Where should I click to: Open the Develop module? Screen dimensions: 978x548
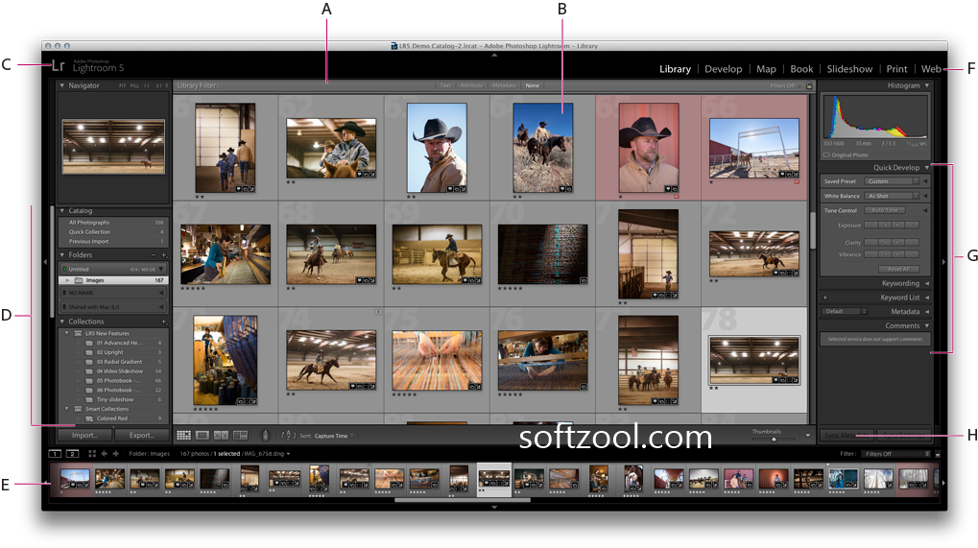coord(723,69)
